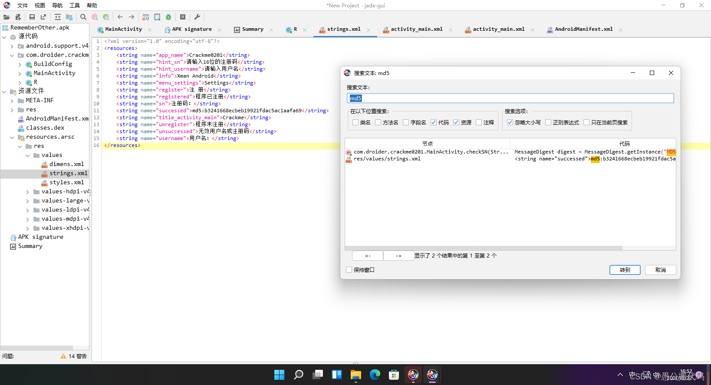This screenshot has height=385, width=711.
Task: Enable the 类名 checkbox in search dialog
Action: point(355,122)
